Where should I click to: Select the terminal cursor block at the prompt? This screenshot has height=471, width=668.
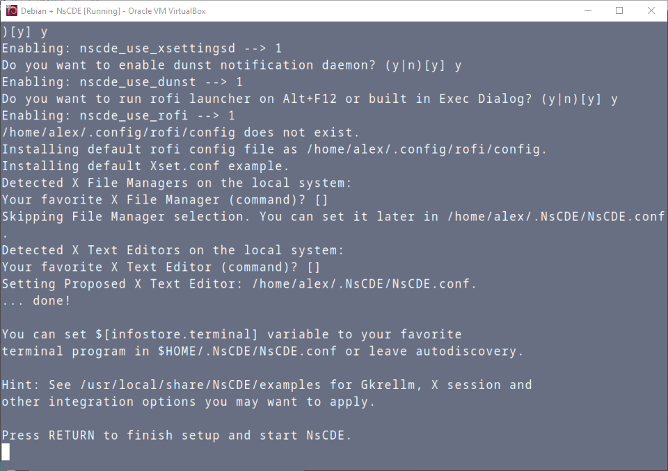[6, 452]
